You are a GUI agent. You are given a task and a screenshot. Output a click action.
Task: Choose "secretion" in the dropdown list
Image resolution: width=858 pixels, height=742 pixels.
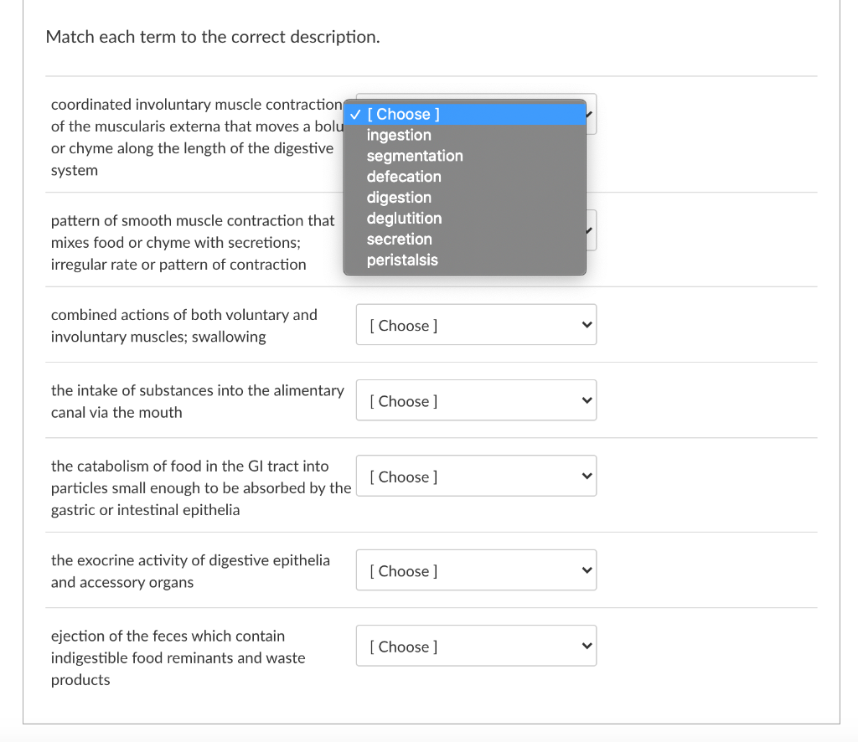click(x=400, y=240)
